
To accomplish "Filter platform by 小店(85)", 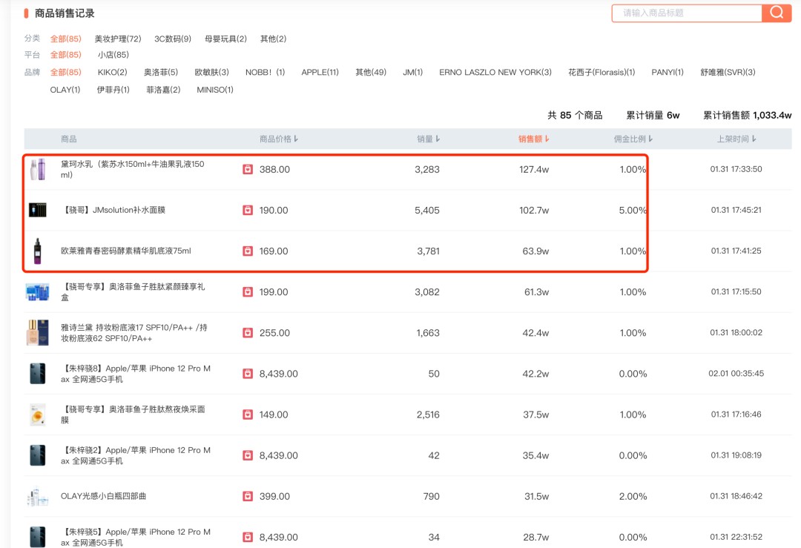I will (x=113, y=55).
